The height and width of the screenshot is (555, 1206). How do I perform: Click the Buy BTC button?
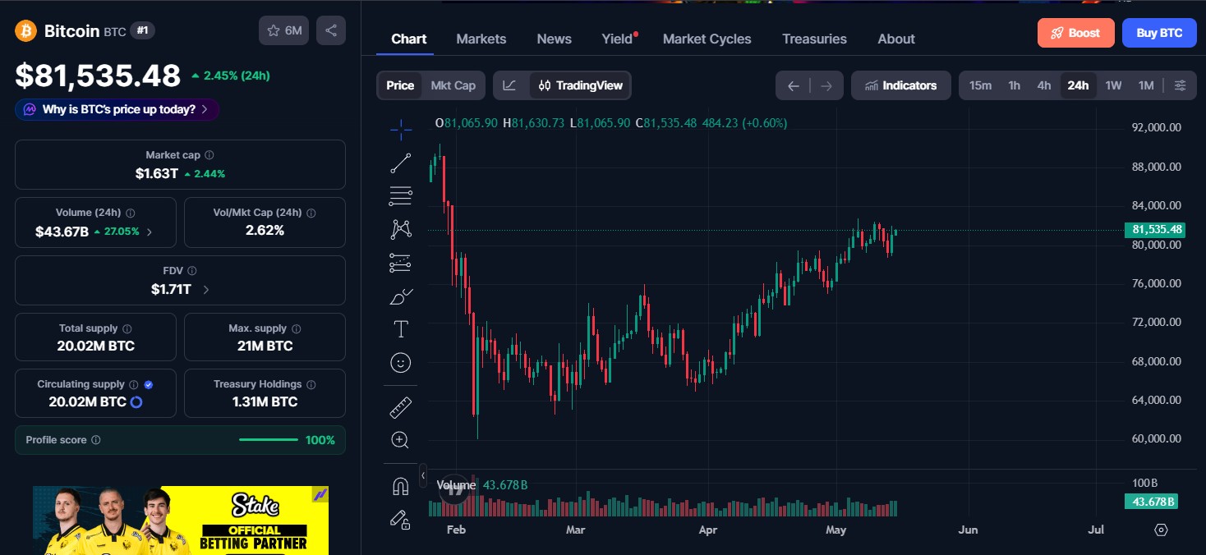pos(1159,33)
